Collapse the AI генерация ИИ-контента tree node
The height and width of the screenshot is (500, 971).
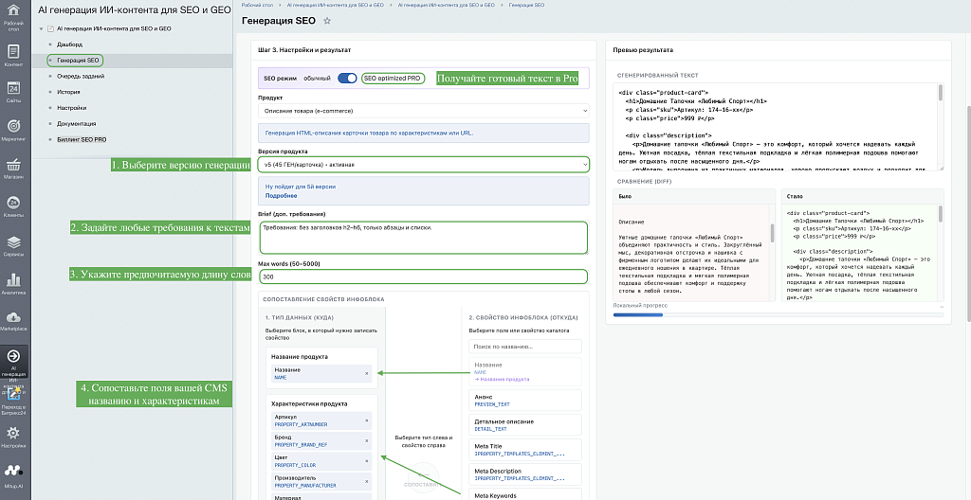(41, 28)
